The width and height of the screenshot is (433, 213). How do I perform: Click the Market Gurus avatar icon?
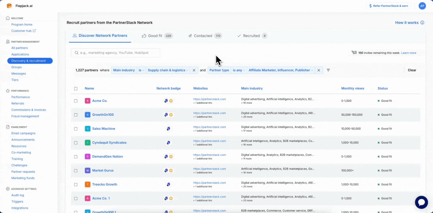pyautogui.click(x=88, y=170)
